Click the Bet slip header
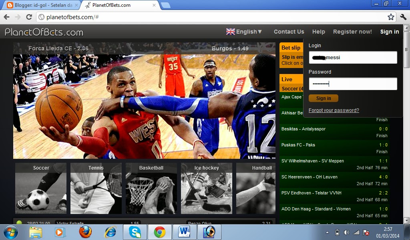 point(291,48)
